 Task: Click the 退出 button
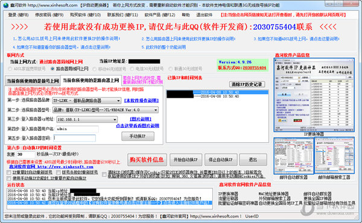pyautogui.click(x=253, y=160)
